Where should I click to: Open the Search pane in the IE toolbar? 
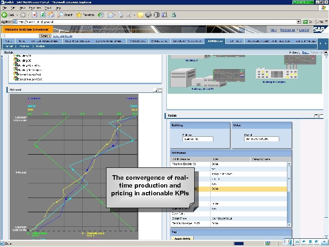coord(65,15)
